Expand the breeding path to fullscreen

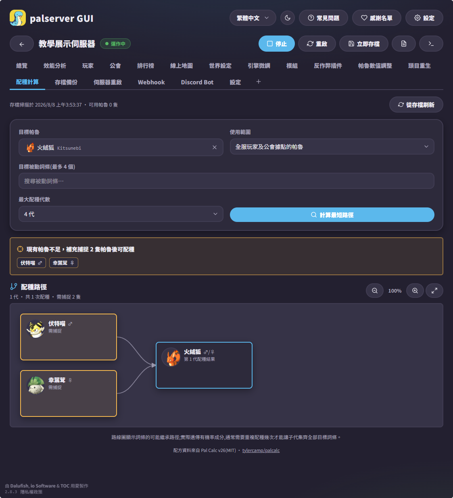(x=434, y=291)
